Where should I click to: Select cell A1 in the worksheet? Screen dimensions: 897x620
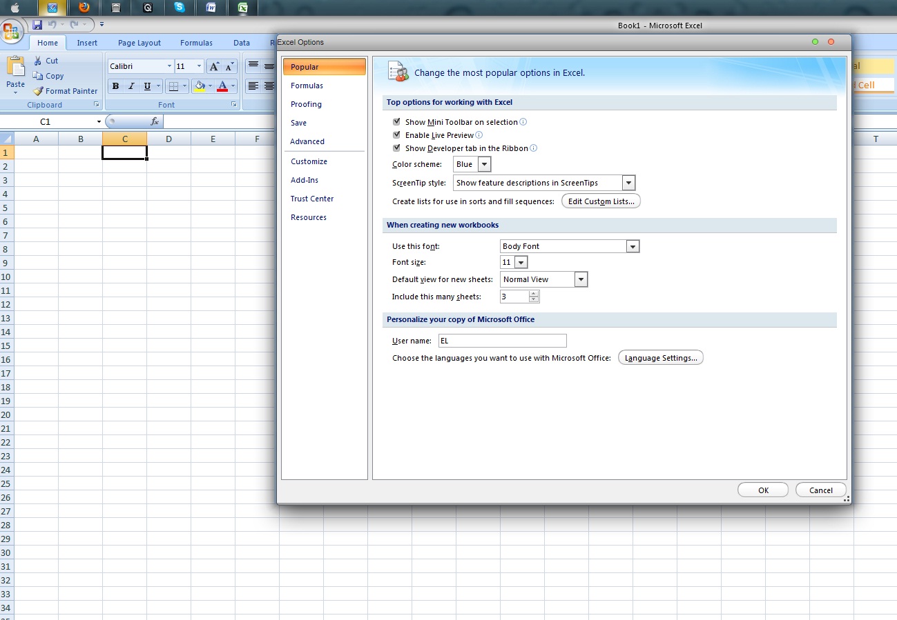point(36,152)
